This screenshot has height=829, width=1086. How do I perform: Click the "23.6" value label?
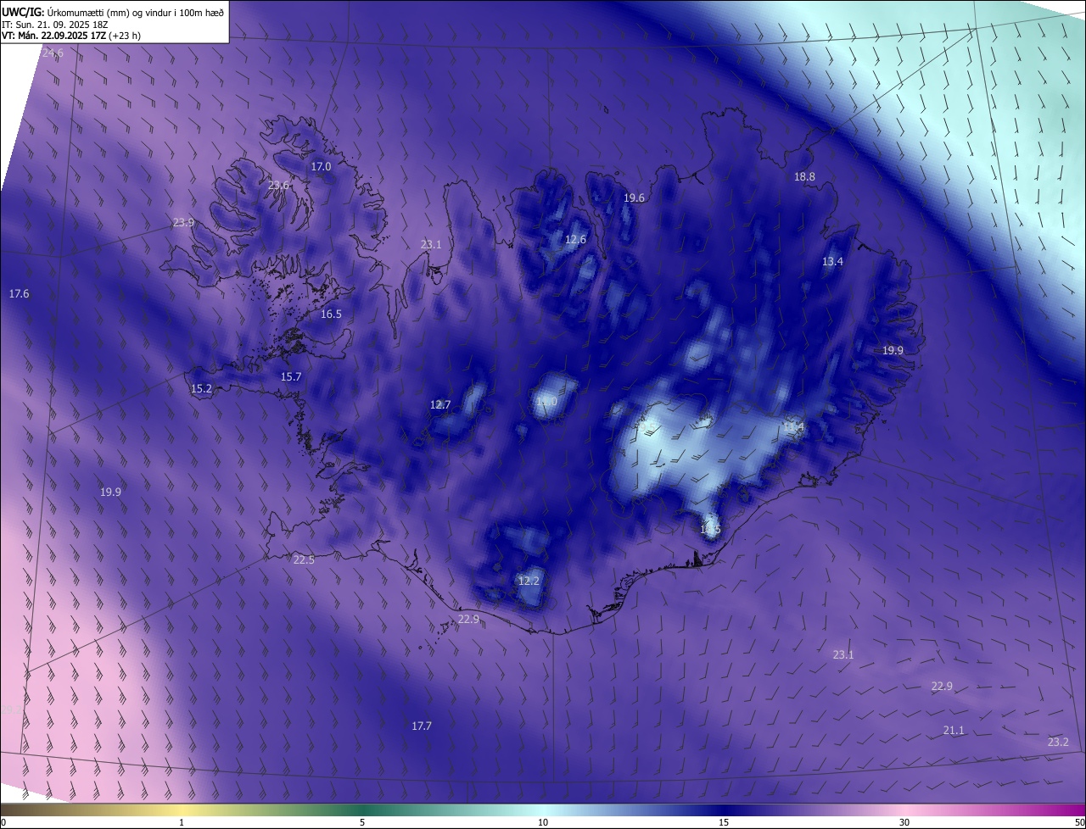(x=278, y=186)
